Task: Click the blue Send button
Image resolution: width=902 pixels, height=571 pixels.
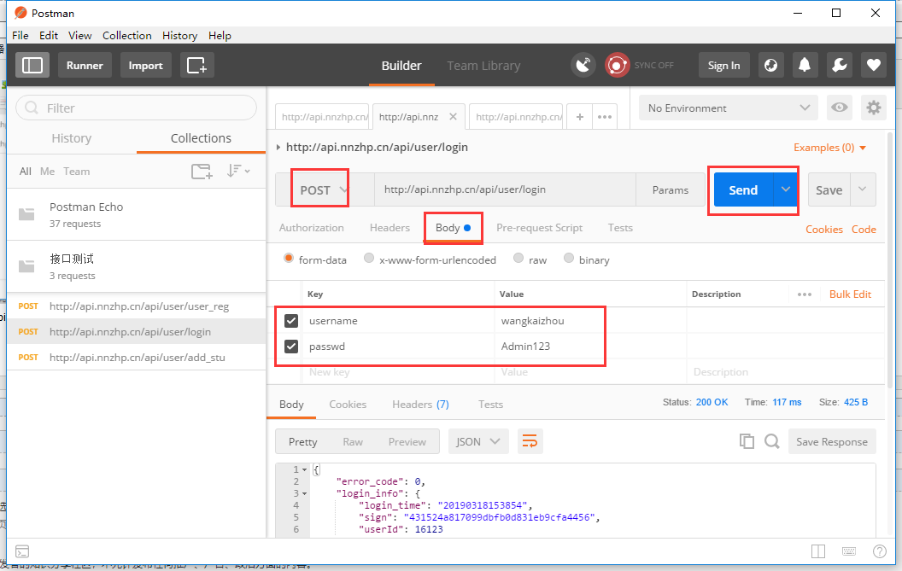Action: [x=743, y=189]
